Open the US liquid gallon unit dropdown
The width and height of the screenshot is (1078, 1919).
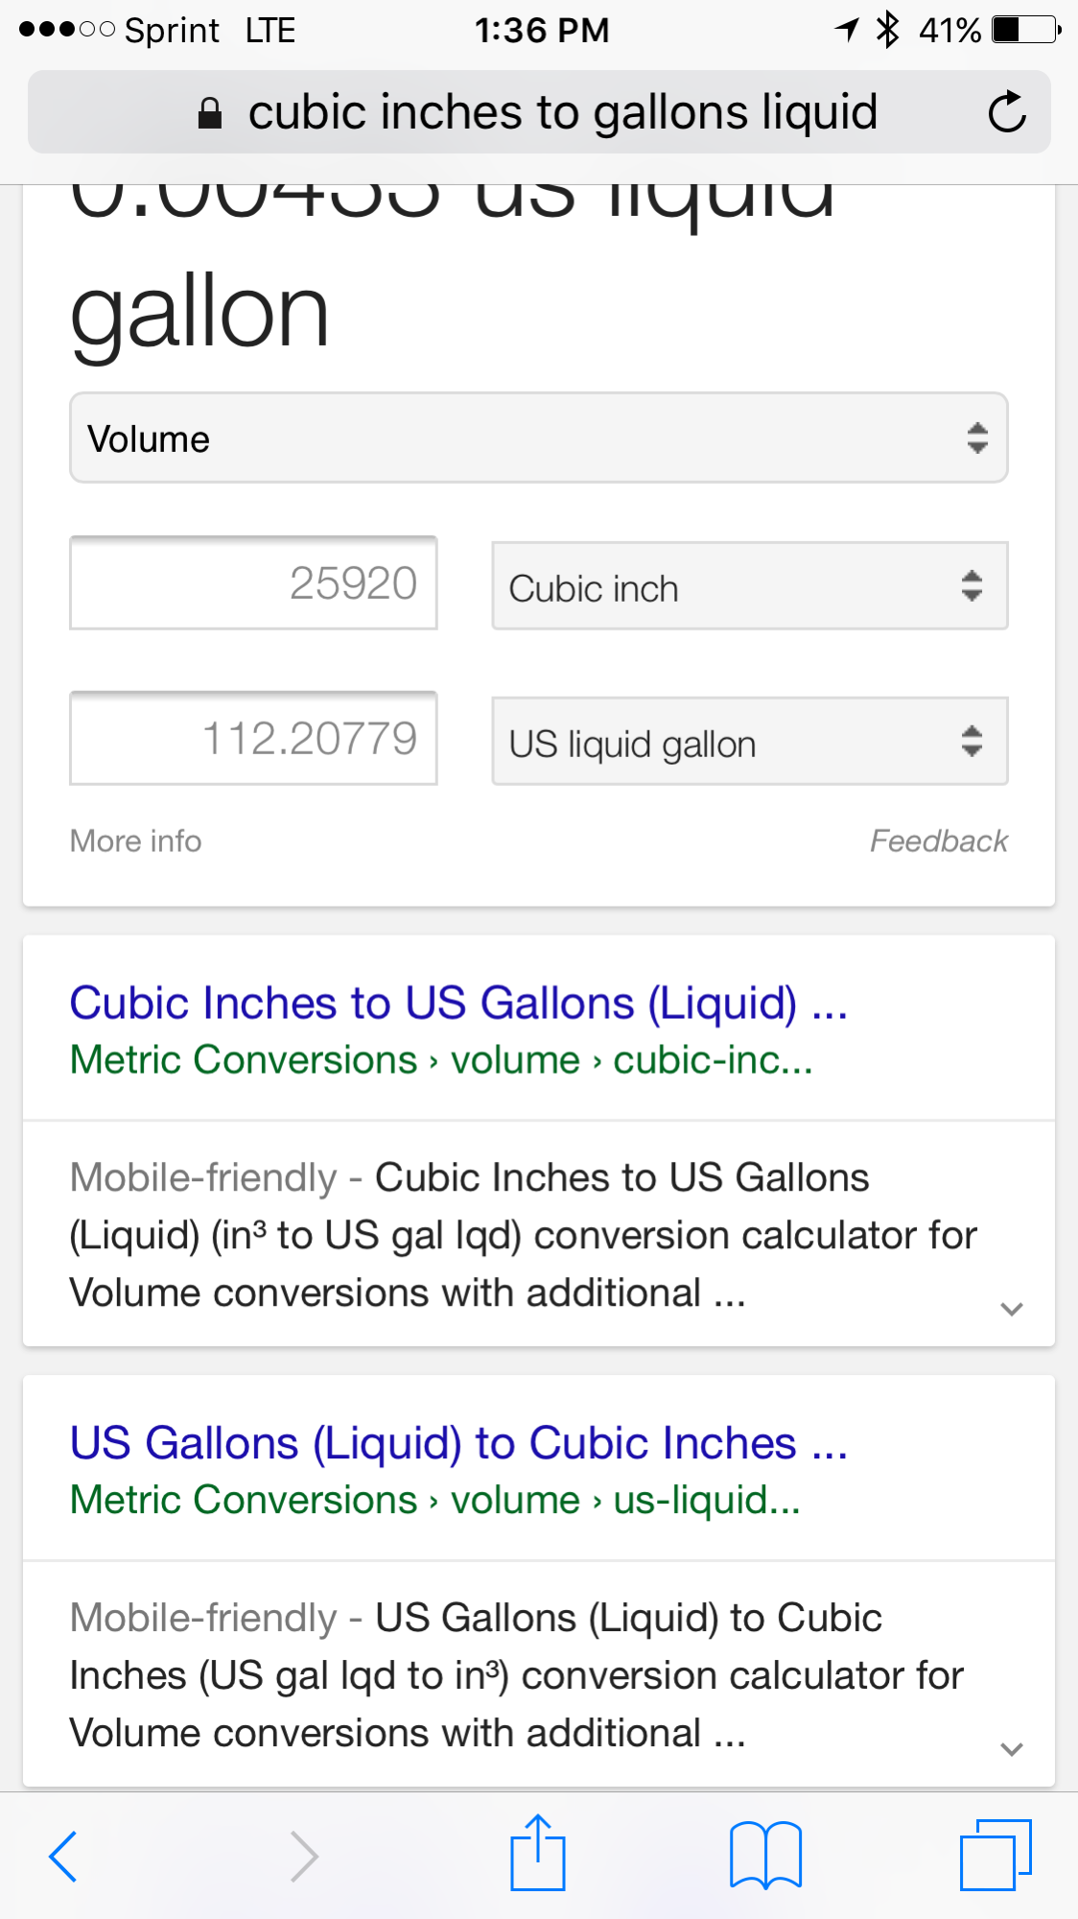(749, 742)
